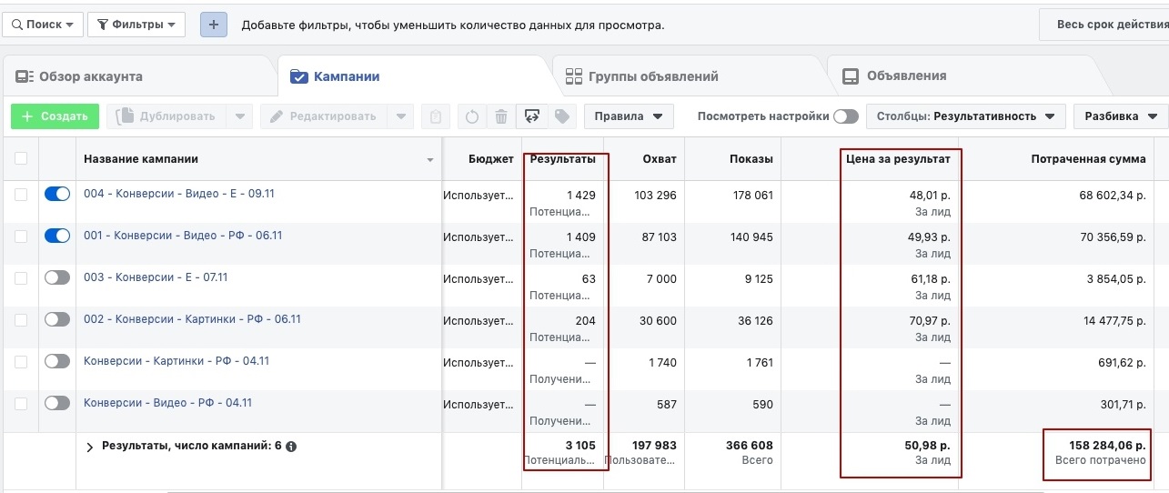Click info icon beside campaign count
The image size is (1169, 493).
point(291,447)
